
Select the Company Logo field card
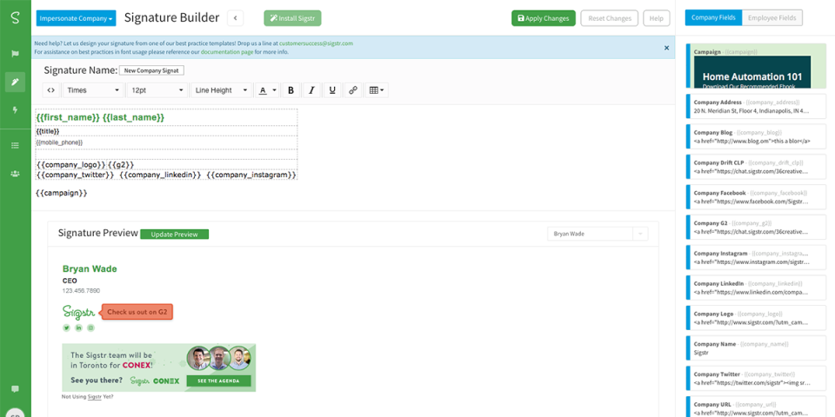(756, 318)
